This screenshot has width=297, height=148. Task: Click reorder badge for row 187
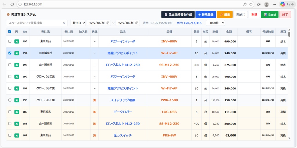17,136
